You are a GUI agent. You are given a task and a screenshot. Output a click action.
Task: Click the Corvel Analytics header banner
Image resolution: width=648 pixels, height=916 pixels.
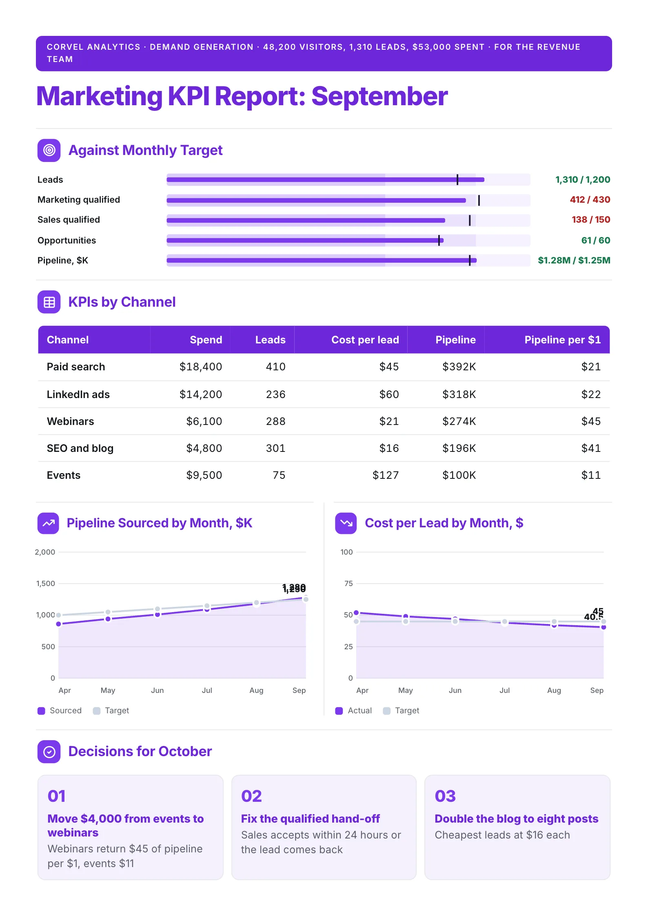coord(324,53)
